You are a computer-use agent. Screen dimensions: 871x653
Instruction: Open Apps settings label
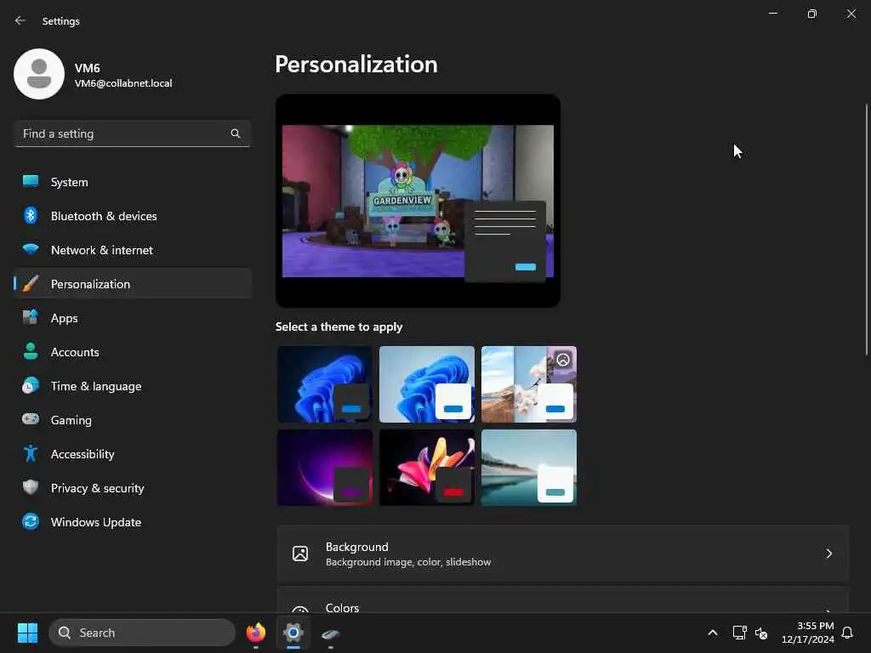click(65, 318)
